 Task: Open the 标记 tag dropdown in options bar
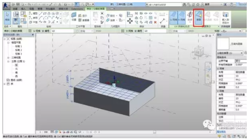pos(231,31)
